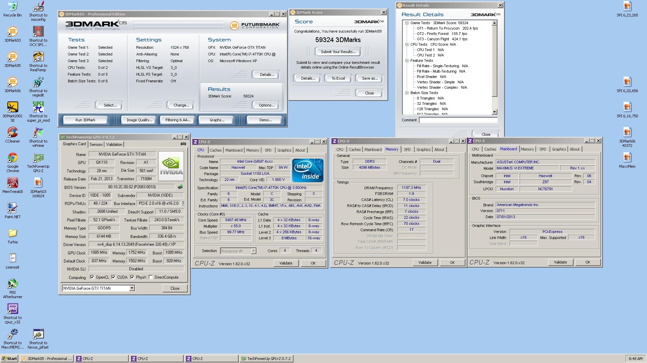647x363 pixels.
Task: Click the To Excel button
Action: [x=338, y=78]
